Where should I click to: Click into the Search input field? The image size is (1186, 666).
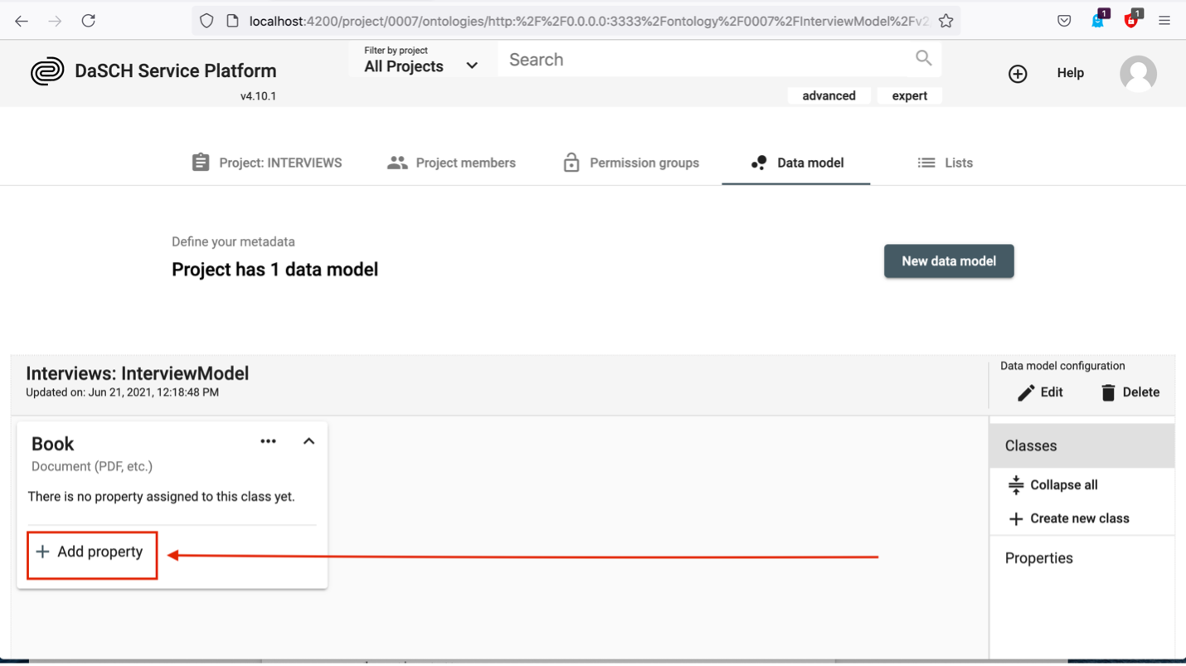705,60
